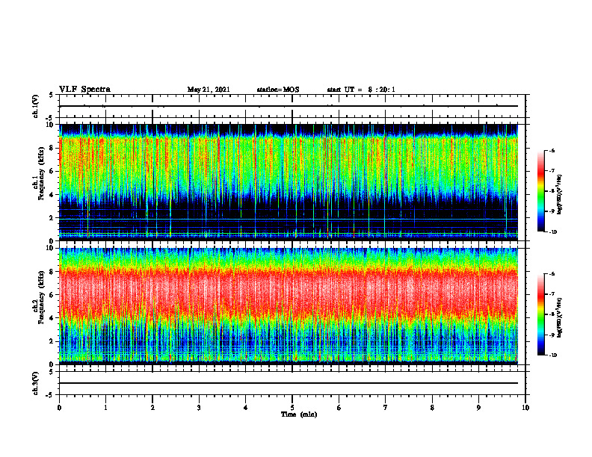Image resolution: width=592 pixels, height=457 pixels.
Task: Select the date text "May 21, 2021"
Action: point(209,90)
